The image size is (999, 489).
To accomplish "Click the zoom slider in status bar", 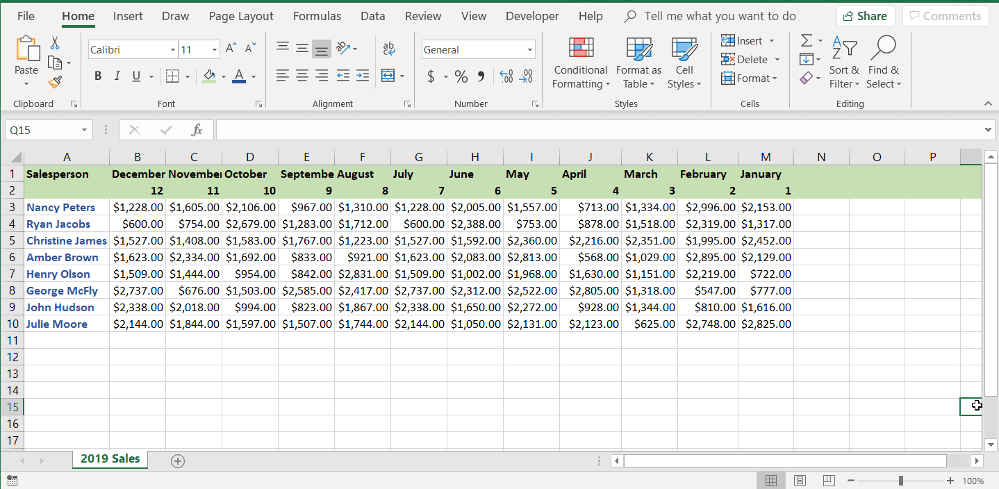I will (900, 481).
